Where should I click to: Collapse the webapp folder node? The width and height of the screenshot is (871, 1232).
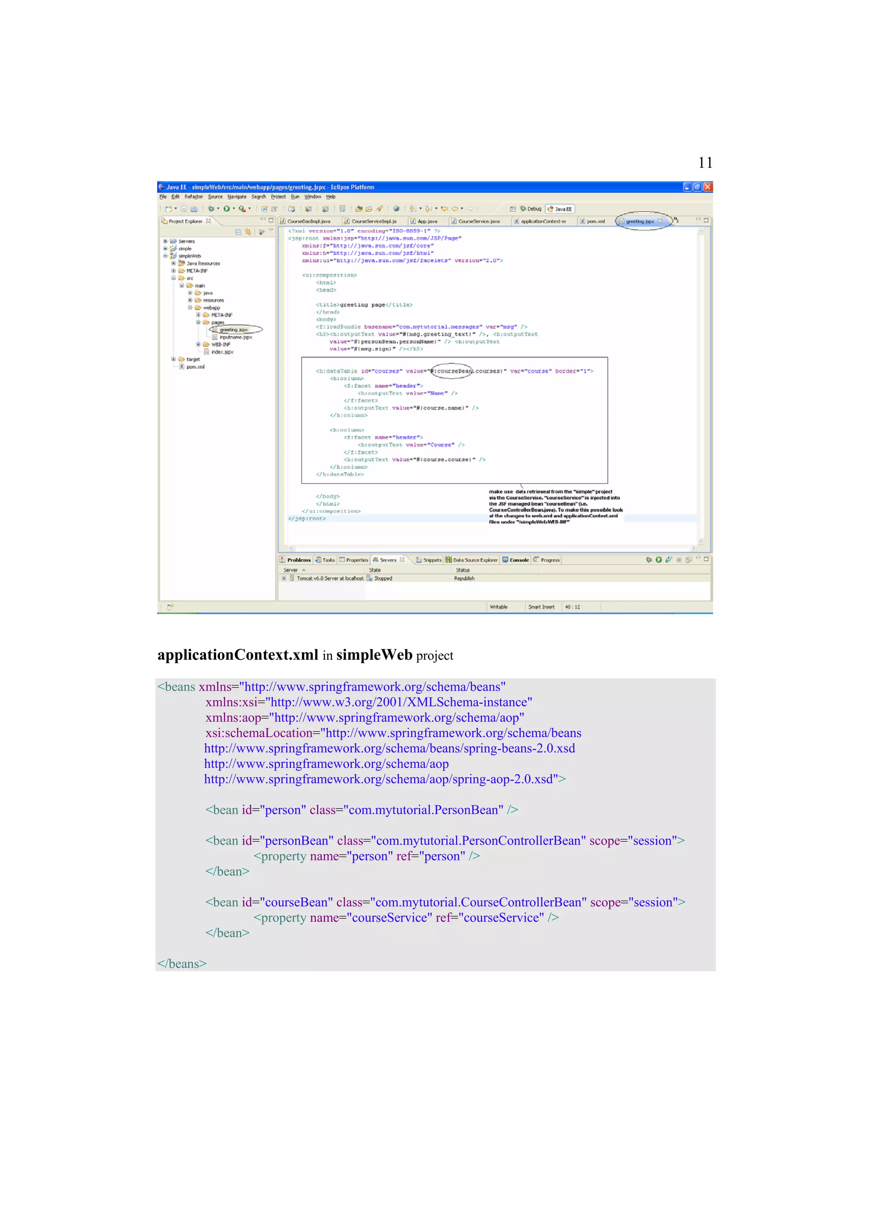[x=190, y=307]
